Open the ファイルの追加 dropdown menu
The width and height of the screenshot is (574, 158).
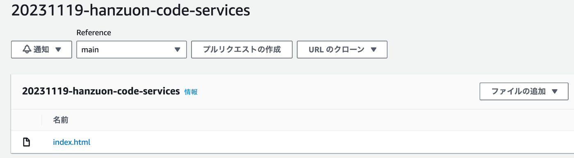click(x=524, y=91)
